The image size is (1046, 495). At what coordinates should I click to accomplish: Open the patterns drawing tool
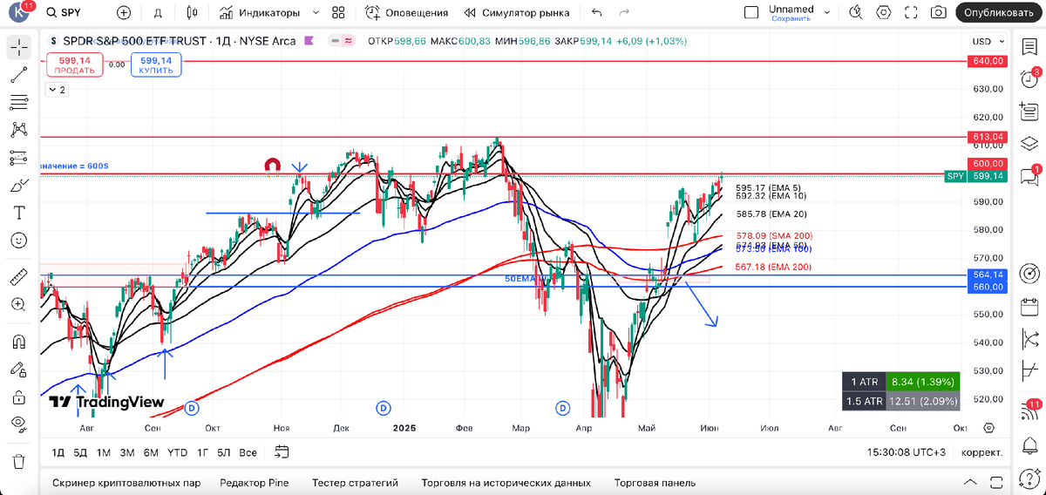click(18, 130)
